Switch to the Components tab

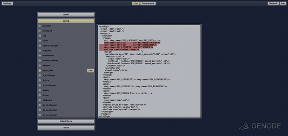[148, 3]
